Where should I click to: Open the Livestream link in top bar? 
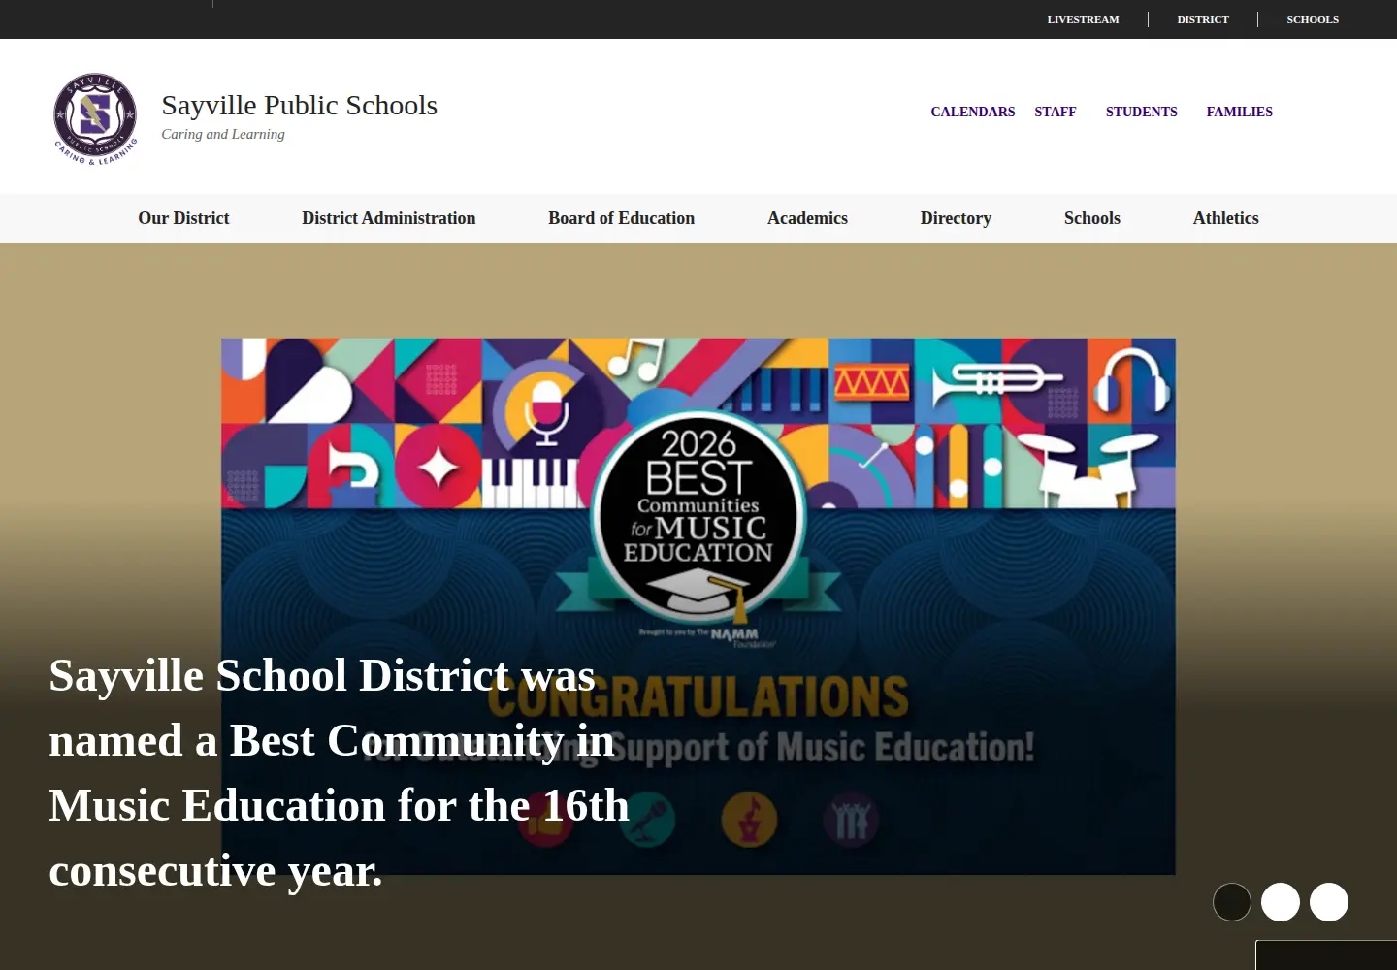coord(1083,19)
